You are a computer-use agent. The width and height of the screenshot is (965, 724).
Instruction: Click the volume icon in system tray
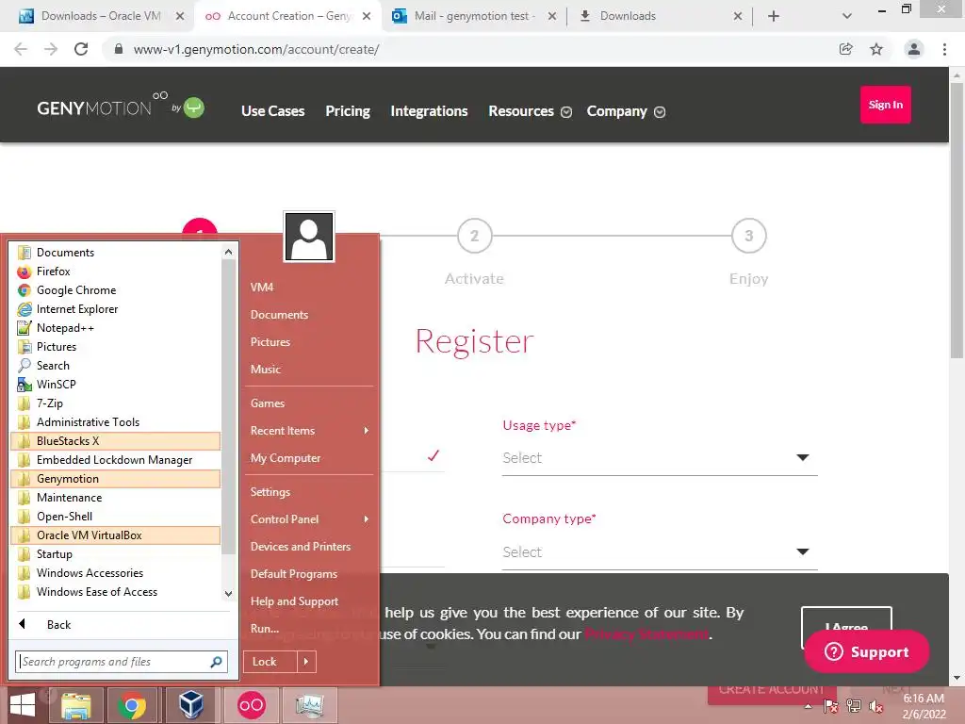875,707
